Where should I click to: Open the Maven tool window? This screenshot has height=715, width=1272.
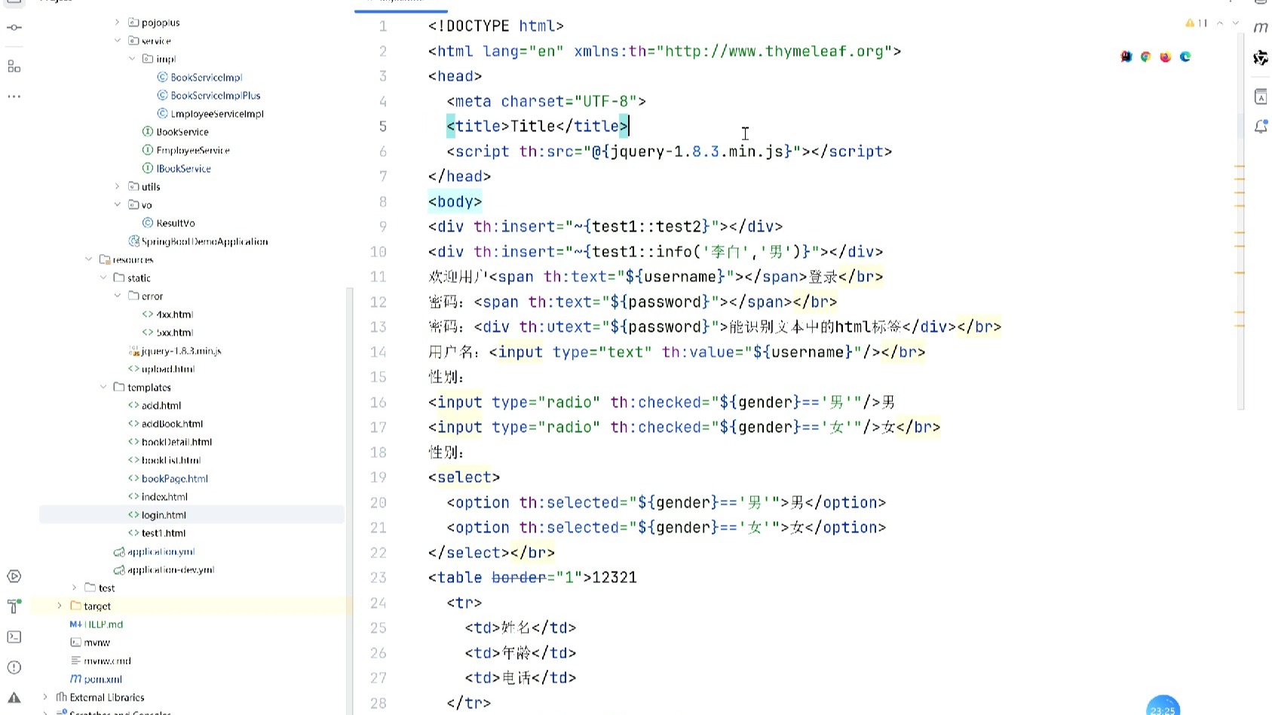pyautogui.click(x=1261, y=28)
